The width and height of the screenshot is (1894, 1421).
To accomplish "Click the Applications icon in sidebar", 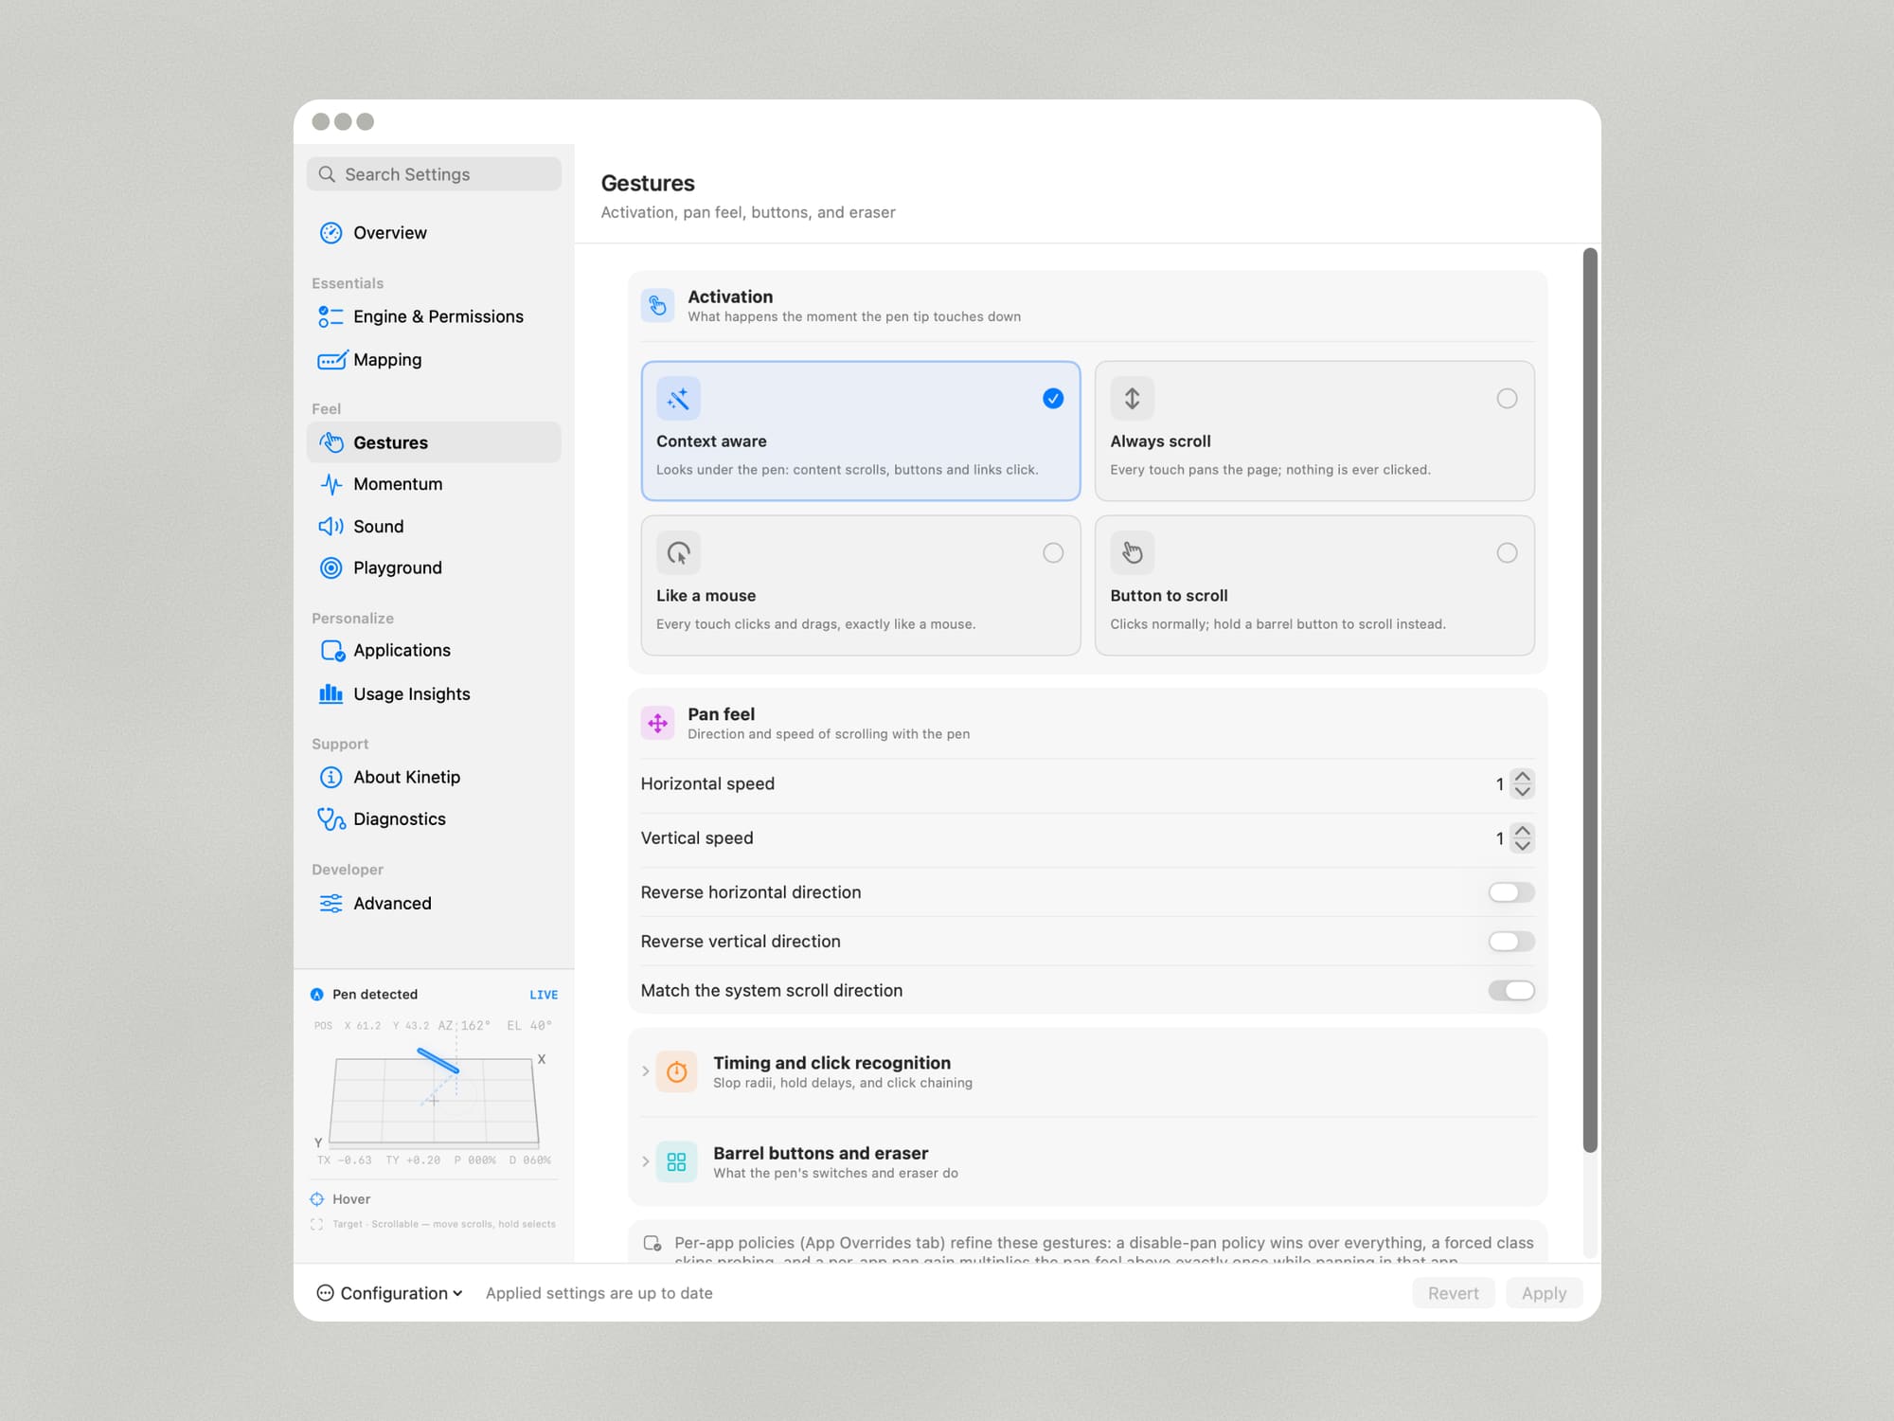I will (332, 651).
